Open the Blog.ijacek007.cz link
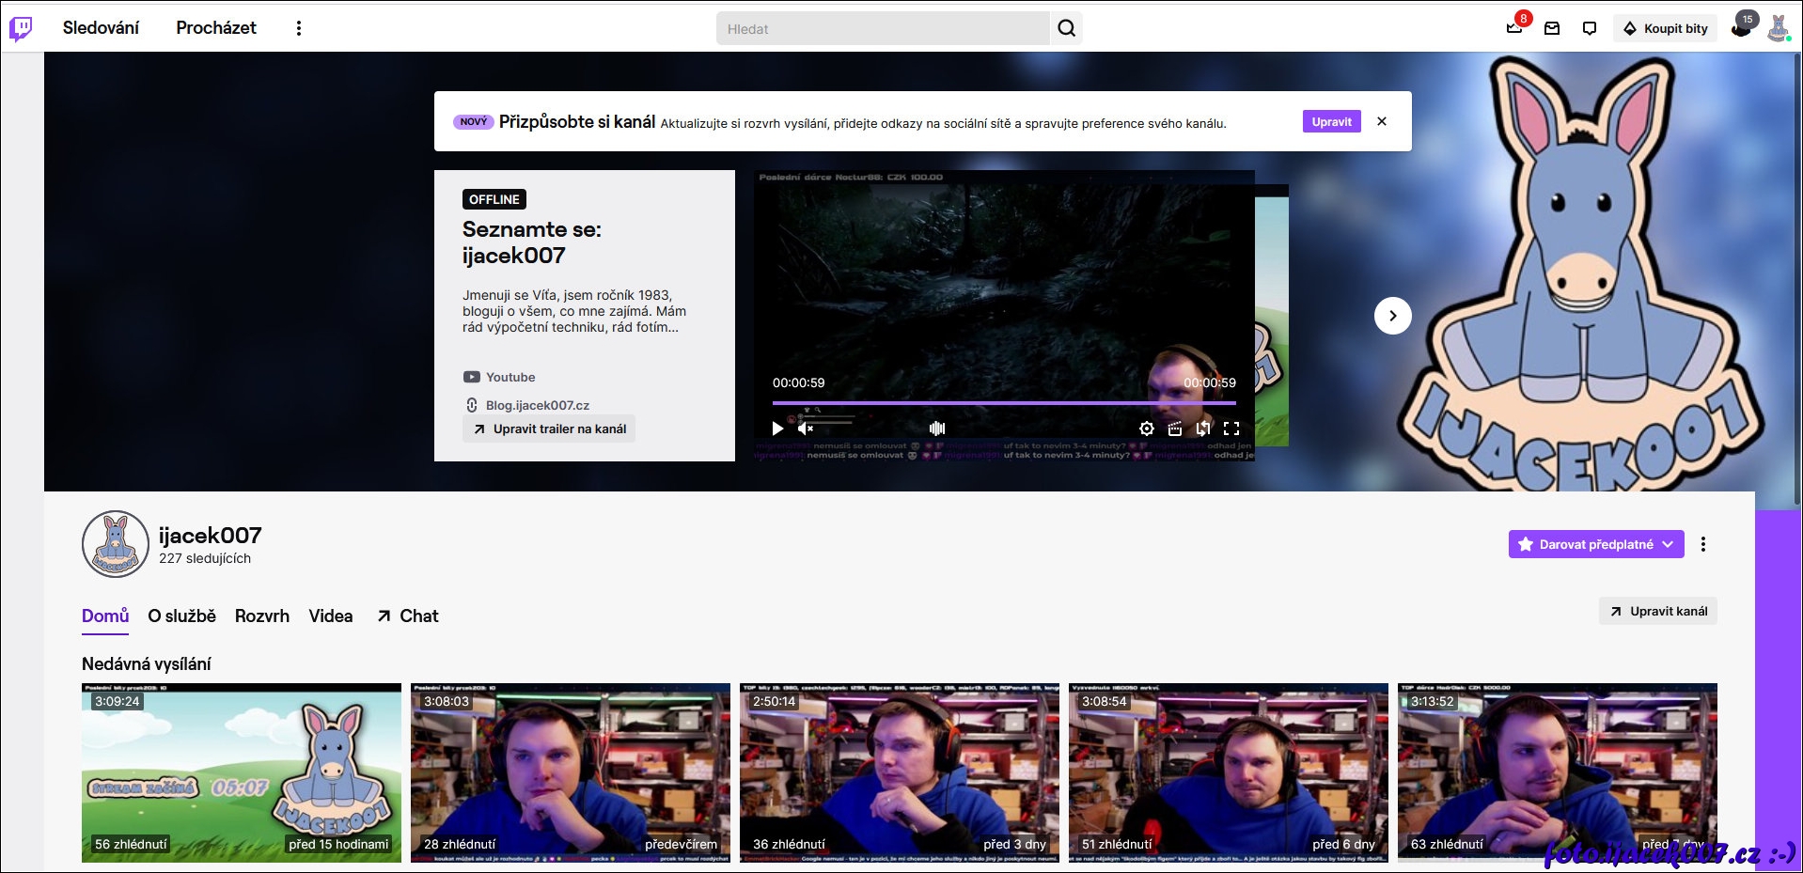Screen dimensions: 1803x873 537,405
